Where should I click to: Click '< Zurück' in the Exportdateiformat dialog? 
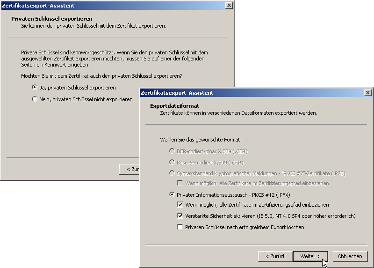pyautogui.click(x=275, y=256)
